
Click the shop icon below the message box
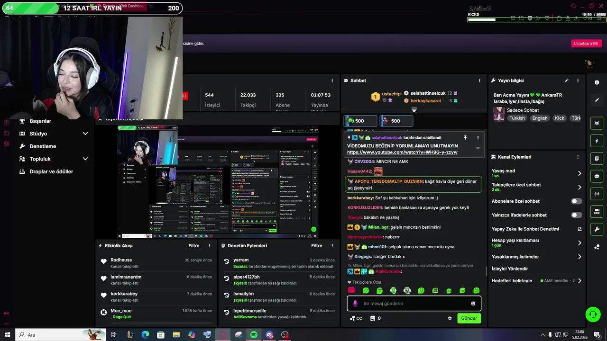coord(373,318)
